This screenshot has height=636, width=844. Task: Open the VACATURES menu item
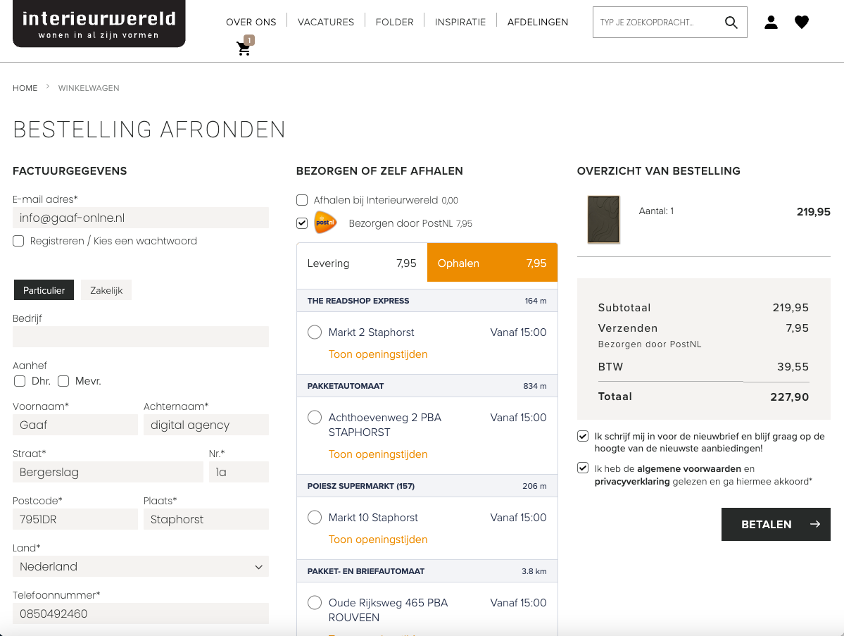point(325,22)
